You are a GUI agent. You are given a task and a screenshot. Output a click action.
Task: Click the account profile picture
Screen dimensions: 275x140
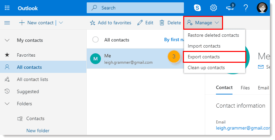point(262,8)
